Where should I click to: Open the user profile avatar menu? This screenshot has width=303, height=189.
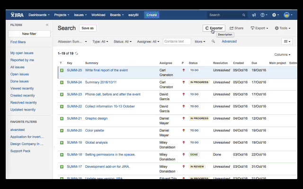click(288, 15)
